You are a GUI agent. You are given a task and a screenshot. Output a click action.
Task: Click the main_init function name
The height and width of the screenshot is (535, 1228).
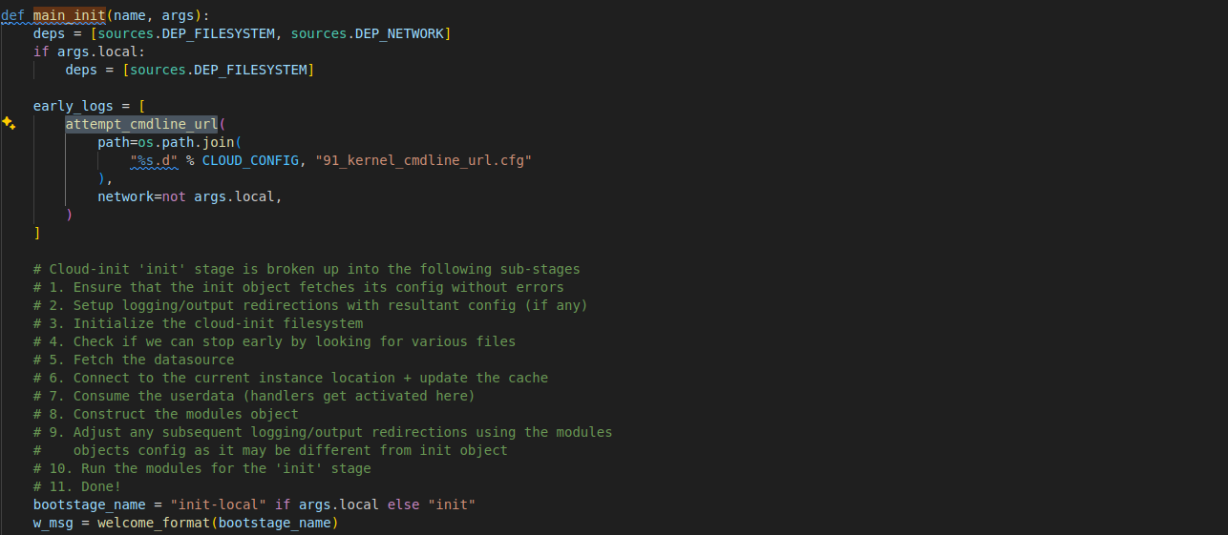(x=69, y=15)
